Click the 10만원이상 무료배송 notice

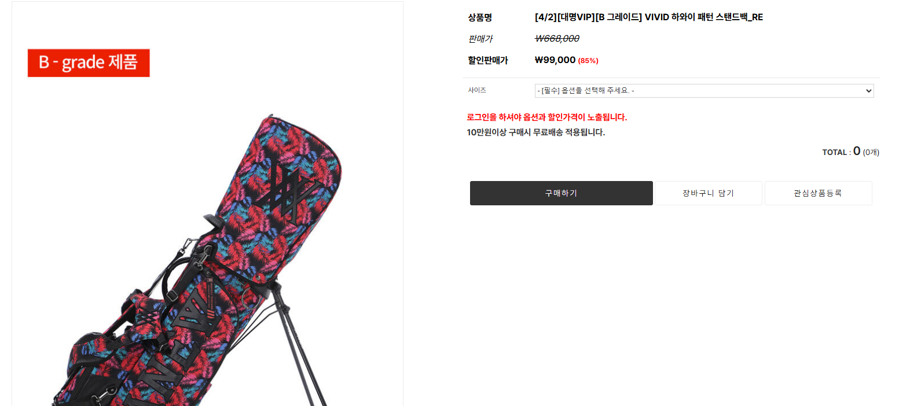(536, 132)
